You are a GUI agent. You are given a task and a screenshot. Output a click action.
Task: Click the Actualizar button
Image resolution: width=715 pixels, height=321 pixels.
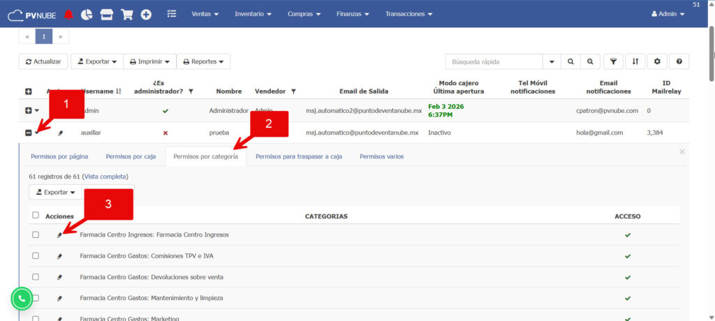point(43,61)
